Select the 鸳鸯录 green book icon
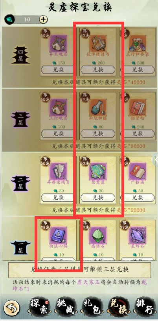This screenshot has width=158, height=321. [98, 172]
